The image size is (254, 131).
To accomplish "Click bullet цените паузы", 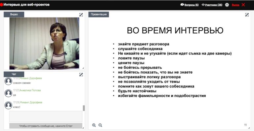I will coord(131,63).
